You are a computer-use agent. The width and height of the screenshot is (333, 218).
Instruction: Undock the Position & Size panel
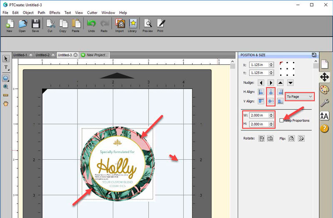(314, 55)
